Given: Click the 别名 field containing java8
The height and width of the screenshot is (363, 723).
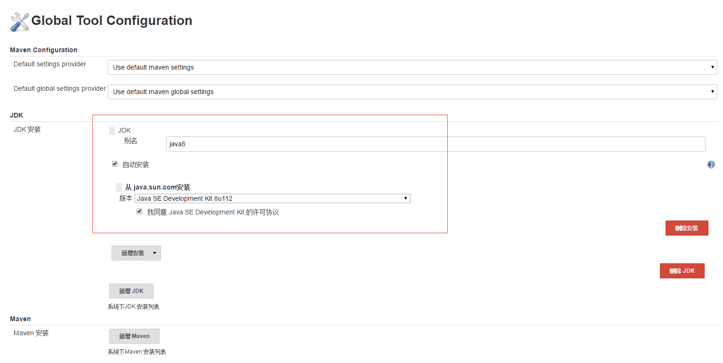Looking at the screenshot, I should point(282,144).
